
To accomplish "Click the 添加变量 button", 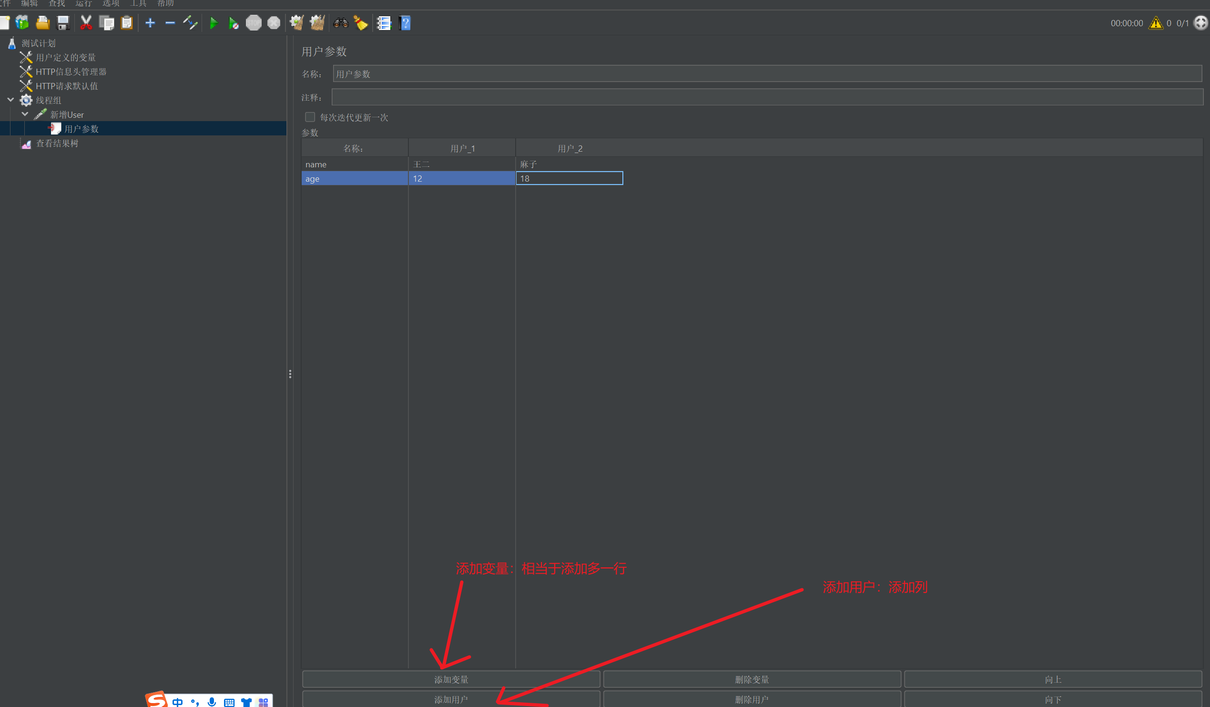I will (x=451, y=679).
